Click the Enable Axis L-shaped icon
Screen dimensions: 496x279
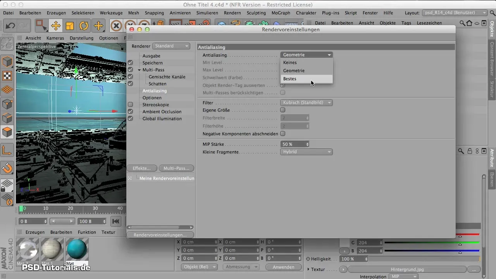pyautogui.click(x=7, y=150)
